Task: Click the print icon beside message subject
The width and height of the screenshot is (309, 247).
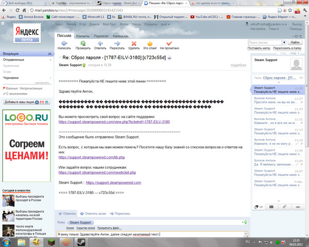Action: click(169, 58)
